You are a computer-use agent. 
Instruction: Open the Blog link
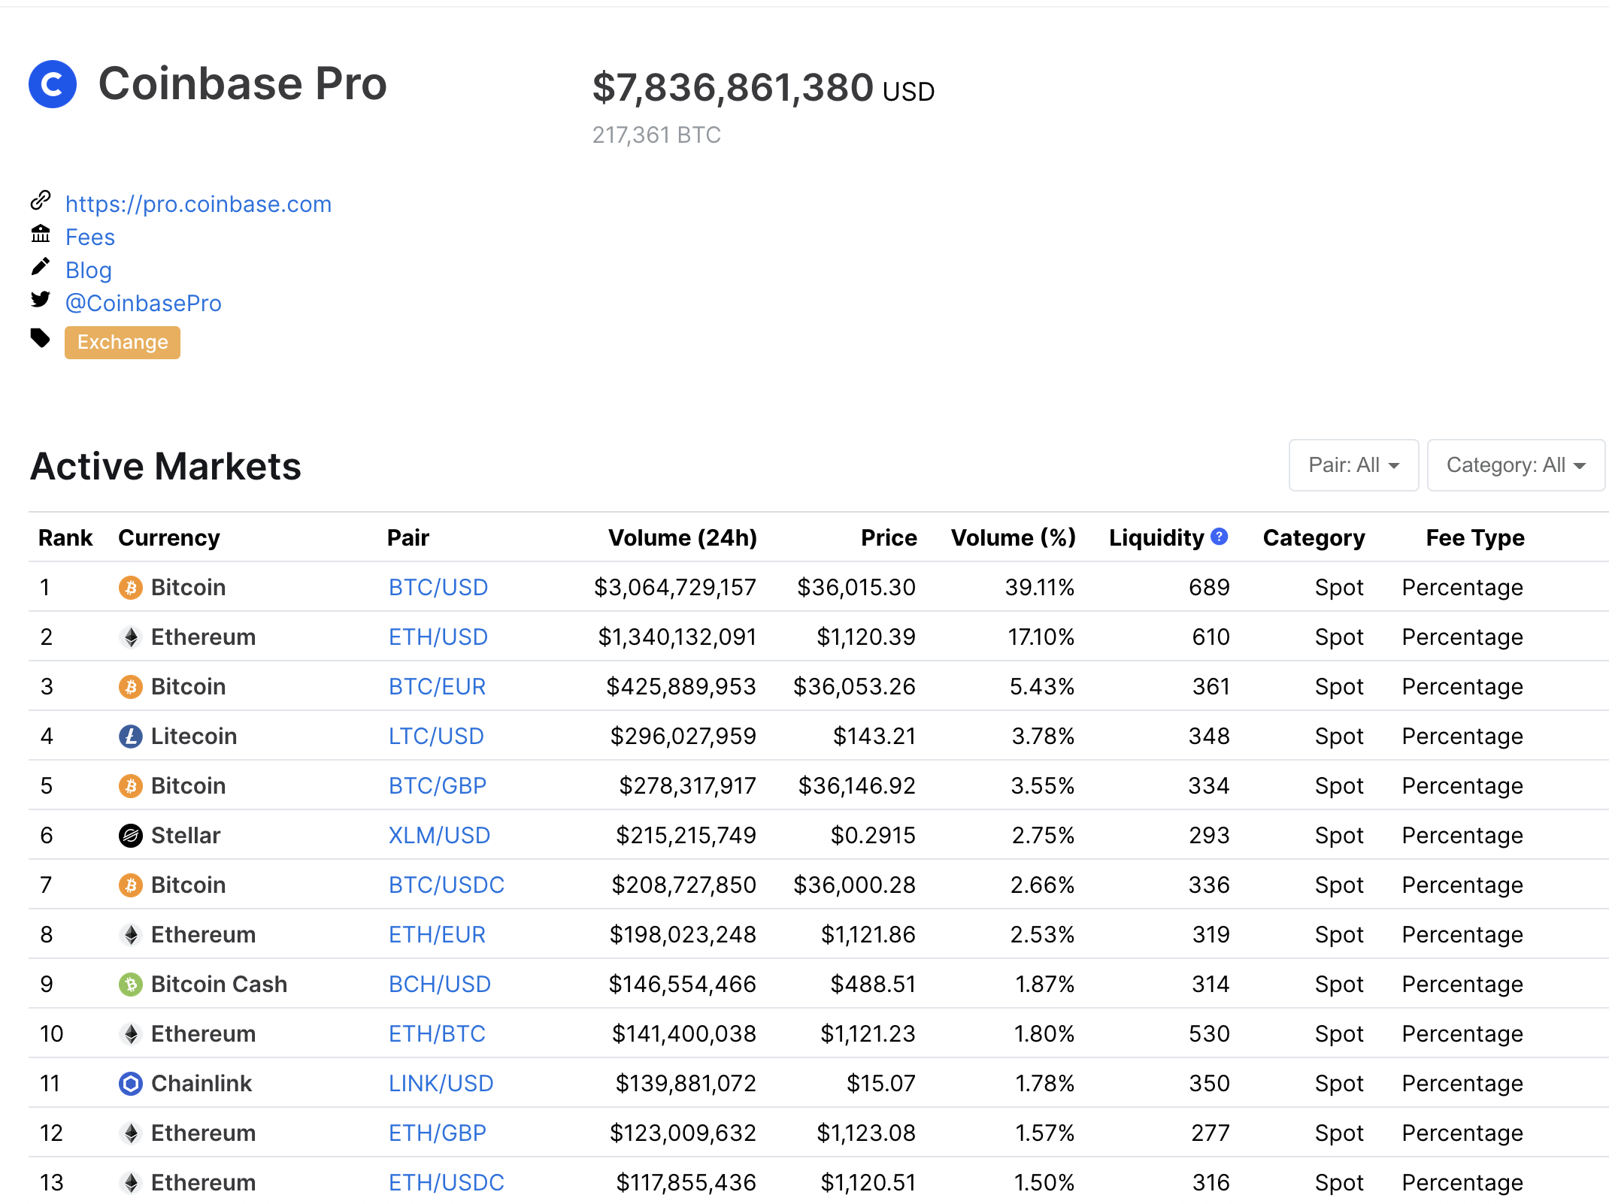coord(89,271)
